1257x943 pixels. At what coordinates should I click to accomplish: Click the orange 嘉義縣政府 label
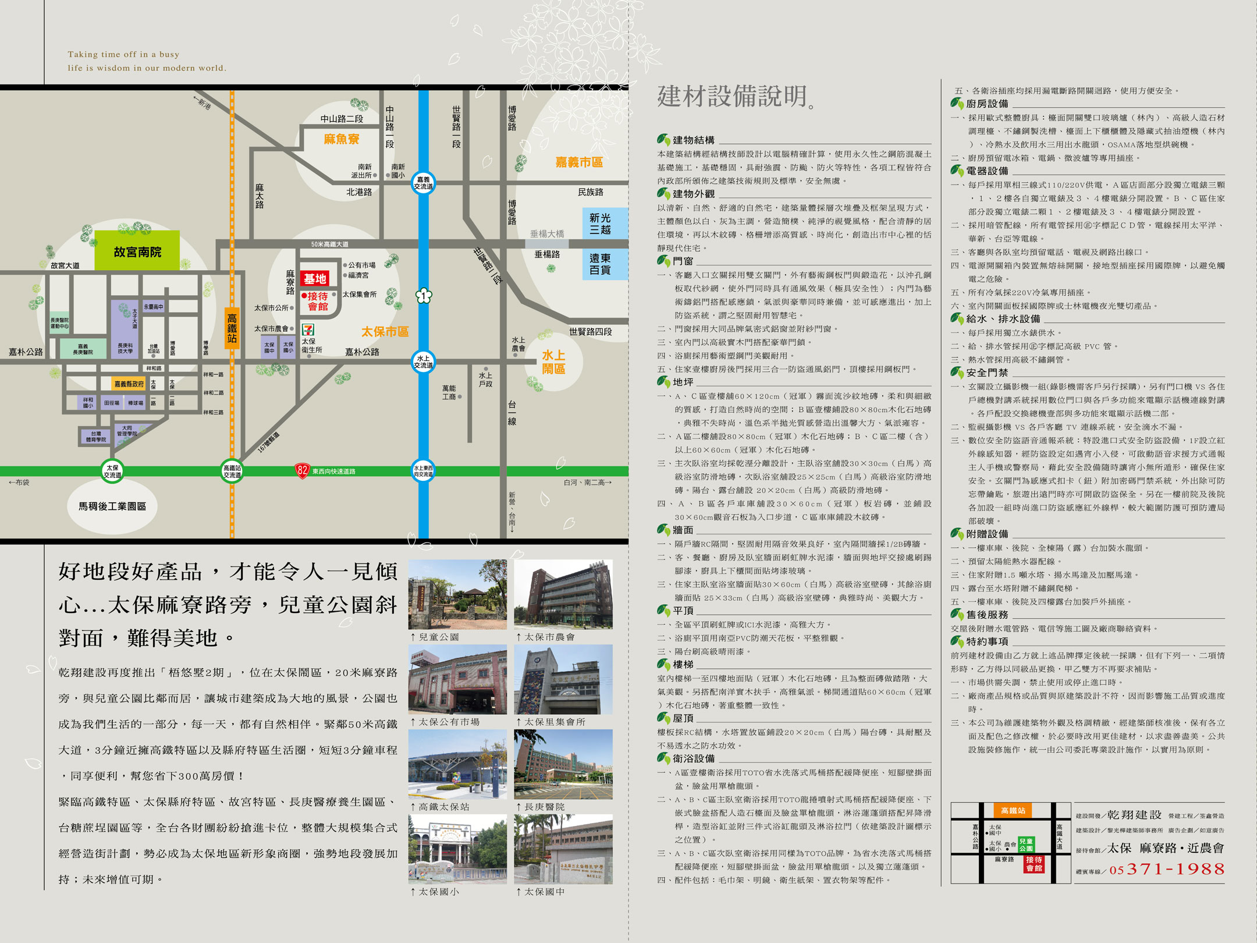point(129,384)
